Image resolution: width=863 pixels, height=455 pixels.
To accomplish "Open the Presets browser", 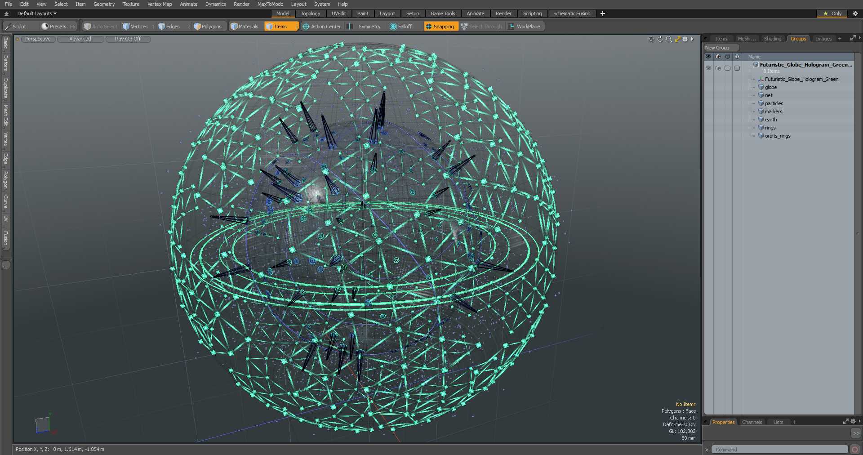I will pos(58,27).
